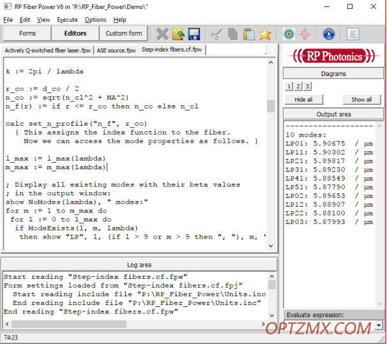Open the Edit menu
Screen dimensions: 387x344
coord(25,20)
